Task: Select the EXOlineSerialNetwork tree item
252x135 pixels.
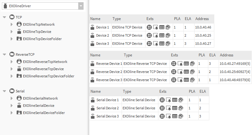Action: coord(40,98)
